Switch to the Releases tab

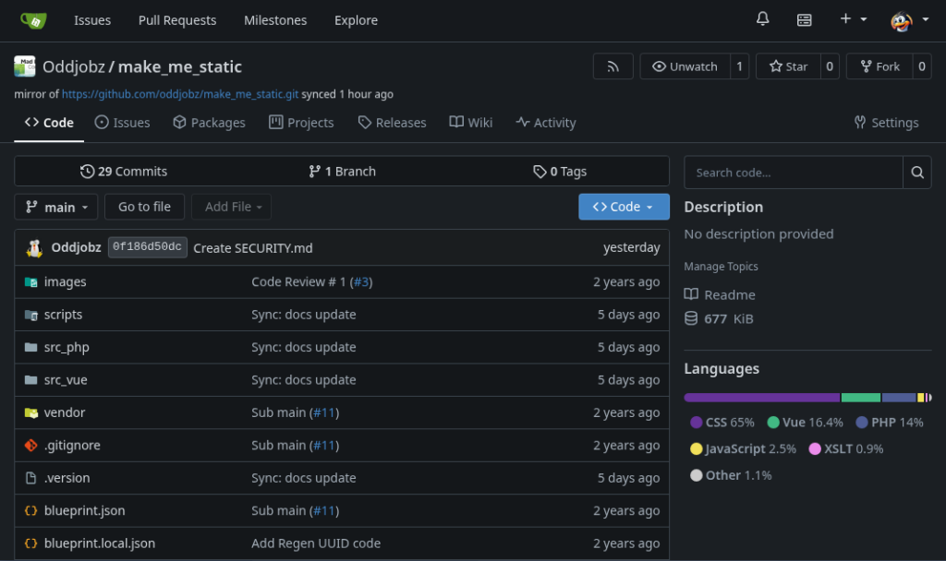392,123
